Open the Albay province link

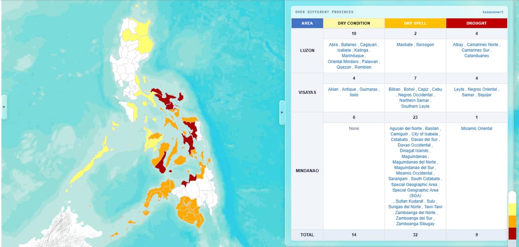(458, 45)
